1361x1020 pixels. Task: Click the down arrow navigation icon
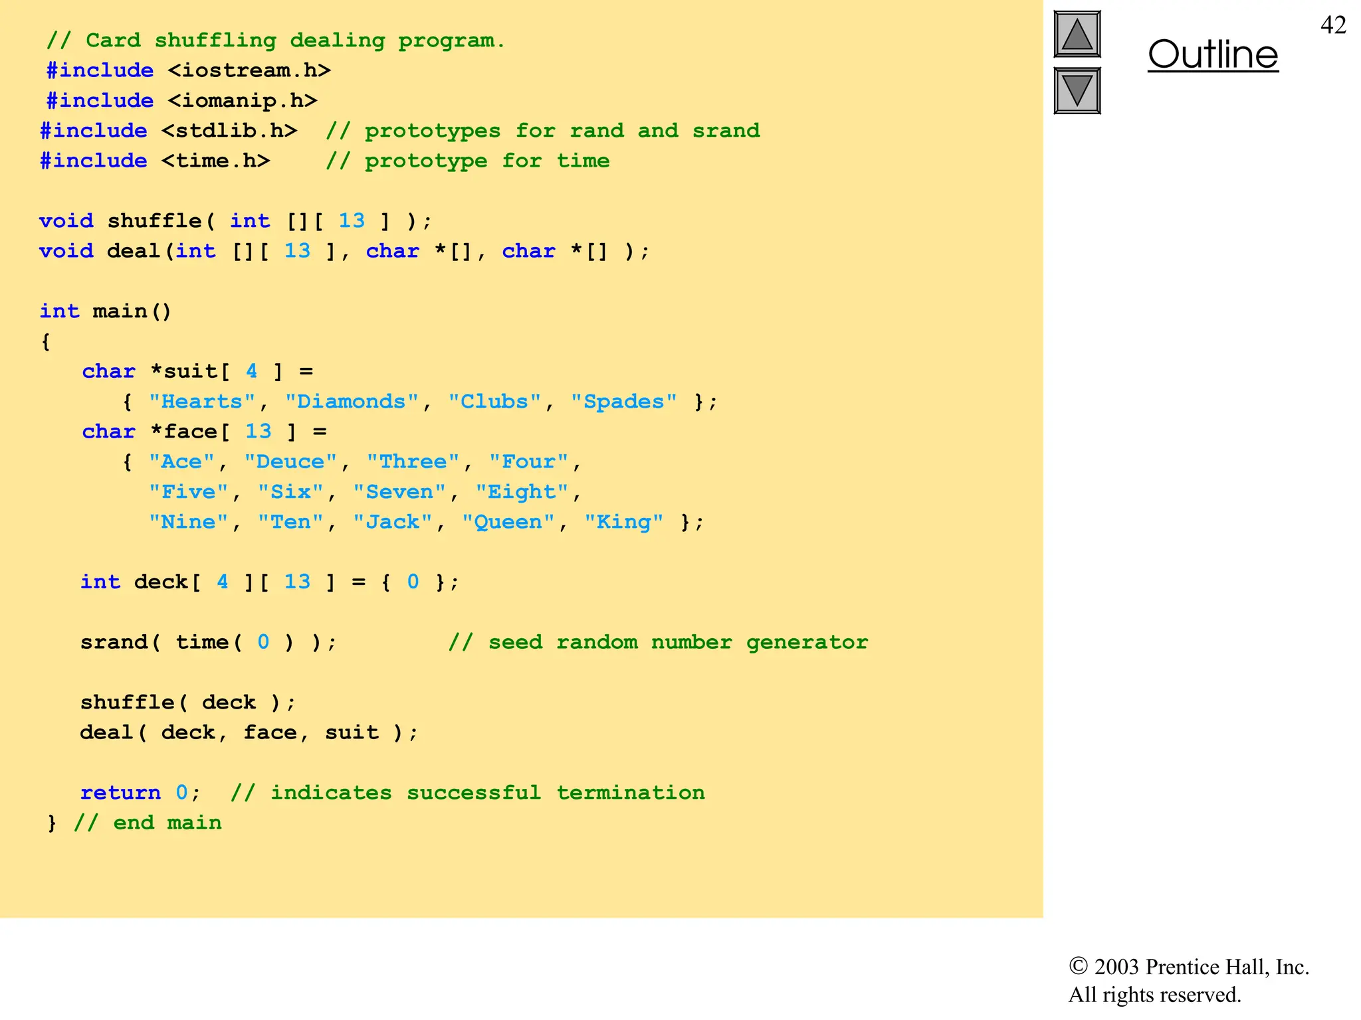[1077, 91]
